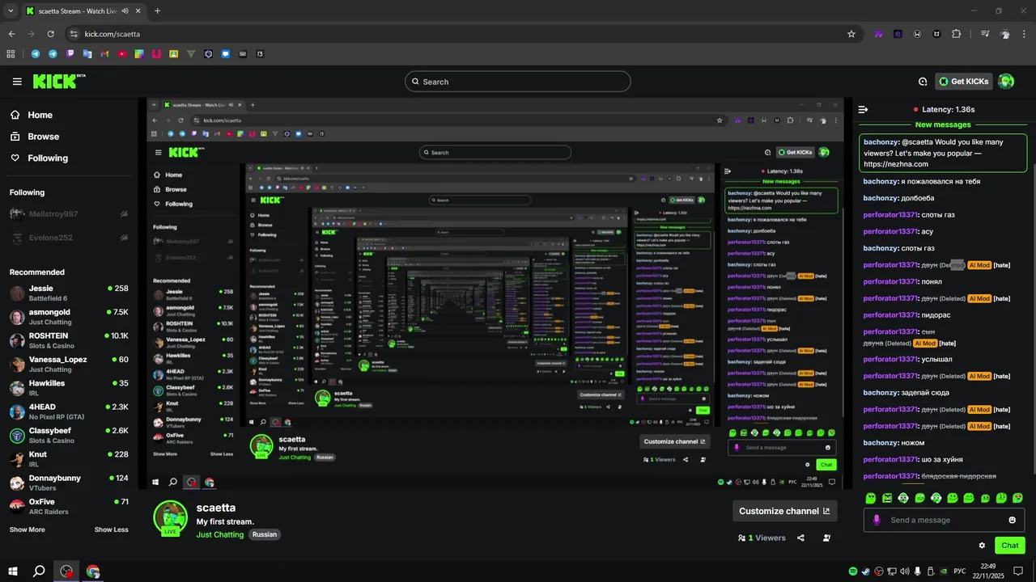Open OxFive ARC Raiders channel
The image size is (1036, 582).
coord(69,506)
